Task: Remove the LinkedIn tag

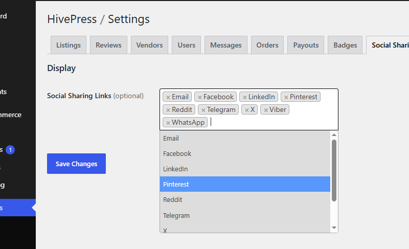Action: click(x=245, y=97)
